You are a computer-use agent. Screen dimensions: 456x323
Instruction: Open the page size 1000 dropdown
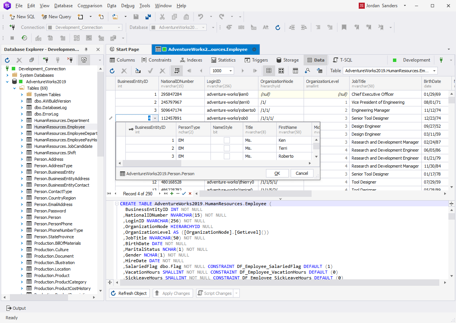coord(231,71)
